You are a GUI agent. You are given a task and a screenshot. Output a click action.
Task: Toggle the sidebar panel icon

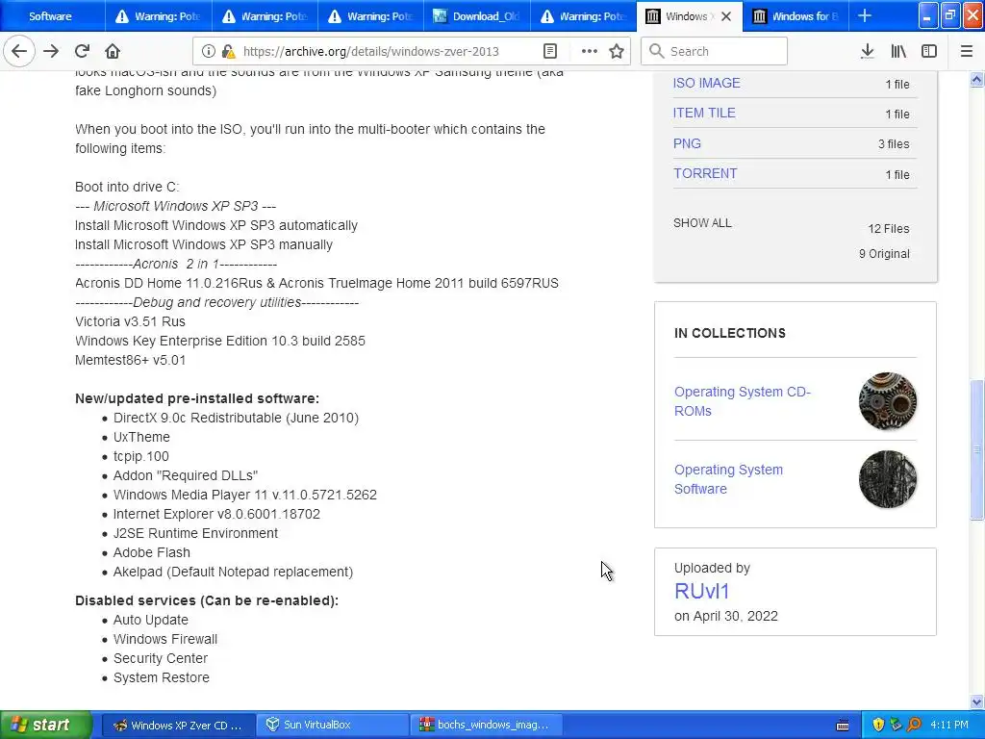click(929, 51)
